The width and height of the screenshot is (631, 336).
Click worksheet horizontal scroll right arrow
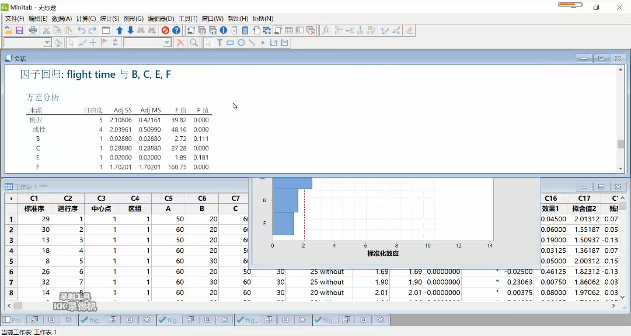[613, 306]
